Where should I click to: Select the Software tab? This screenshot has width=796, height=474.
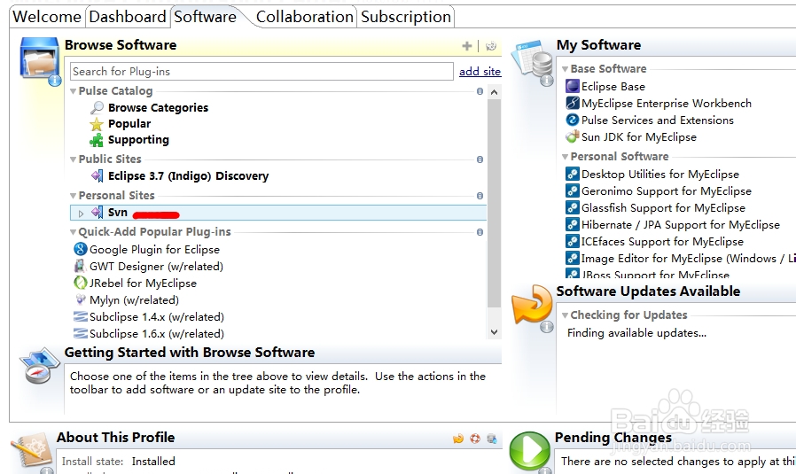pyautogui.click(x=205, y=17)
